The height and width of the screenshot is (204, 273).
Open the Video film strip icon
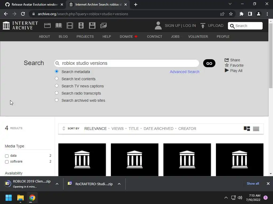click(70, 25)
